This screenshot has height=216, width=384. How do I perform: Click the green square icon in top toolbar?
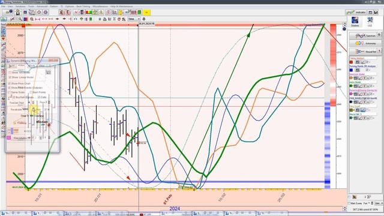pyautogui.click(x=139, y=12)
